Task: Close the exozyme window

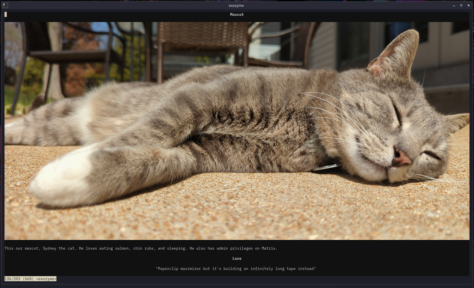Action: [x=469, y=5]
